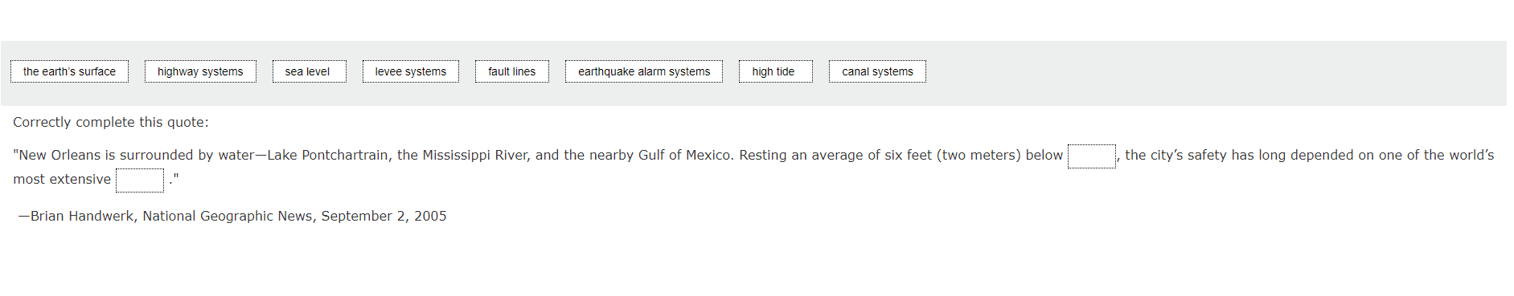The width and height of the screenshot is (1514, 296).
Task: Select the "the earth's surface" answer tile
Action: (69, 71)
